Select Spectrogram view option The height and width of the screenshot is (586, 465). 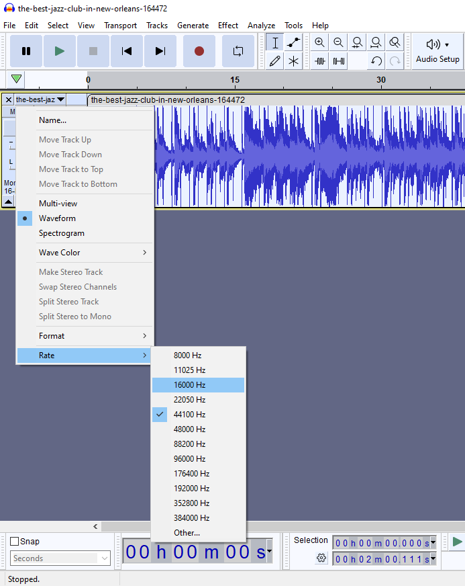(62, 233)
